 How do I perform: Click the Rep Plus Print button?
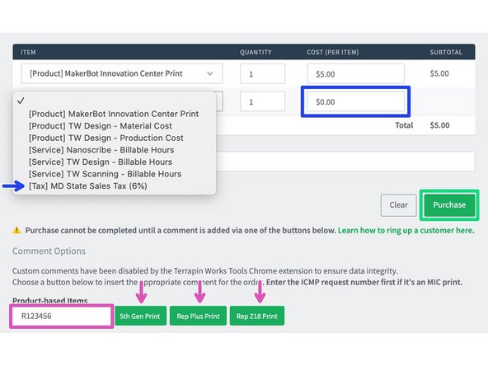[198, 317]
